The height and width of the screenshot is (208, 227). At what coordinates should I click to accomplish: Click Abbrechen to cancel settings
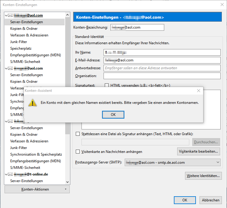coord(210,200)
